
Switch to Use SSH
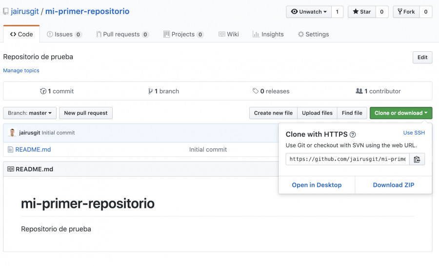click(x=414, y=133)
